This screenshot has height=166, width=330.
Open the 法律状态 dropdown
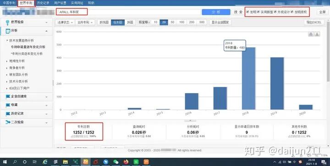pyautogui.click(x=65, y=22)
